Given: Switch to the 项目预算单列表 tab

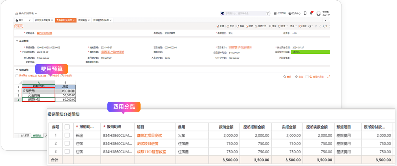Looking at the screenshot, I should pos(42,20).
